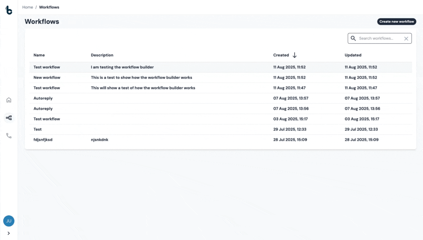
Task: Toggle the Created sort arrow
Action: click(294, 55)
